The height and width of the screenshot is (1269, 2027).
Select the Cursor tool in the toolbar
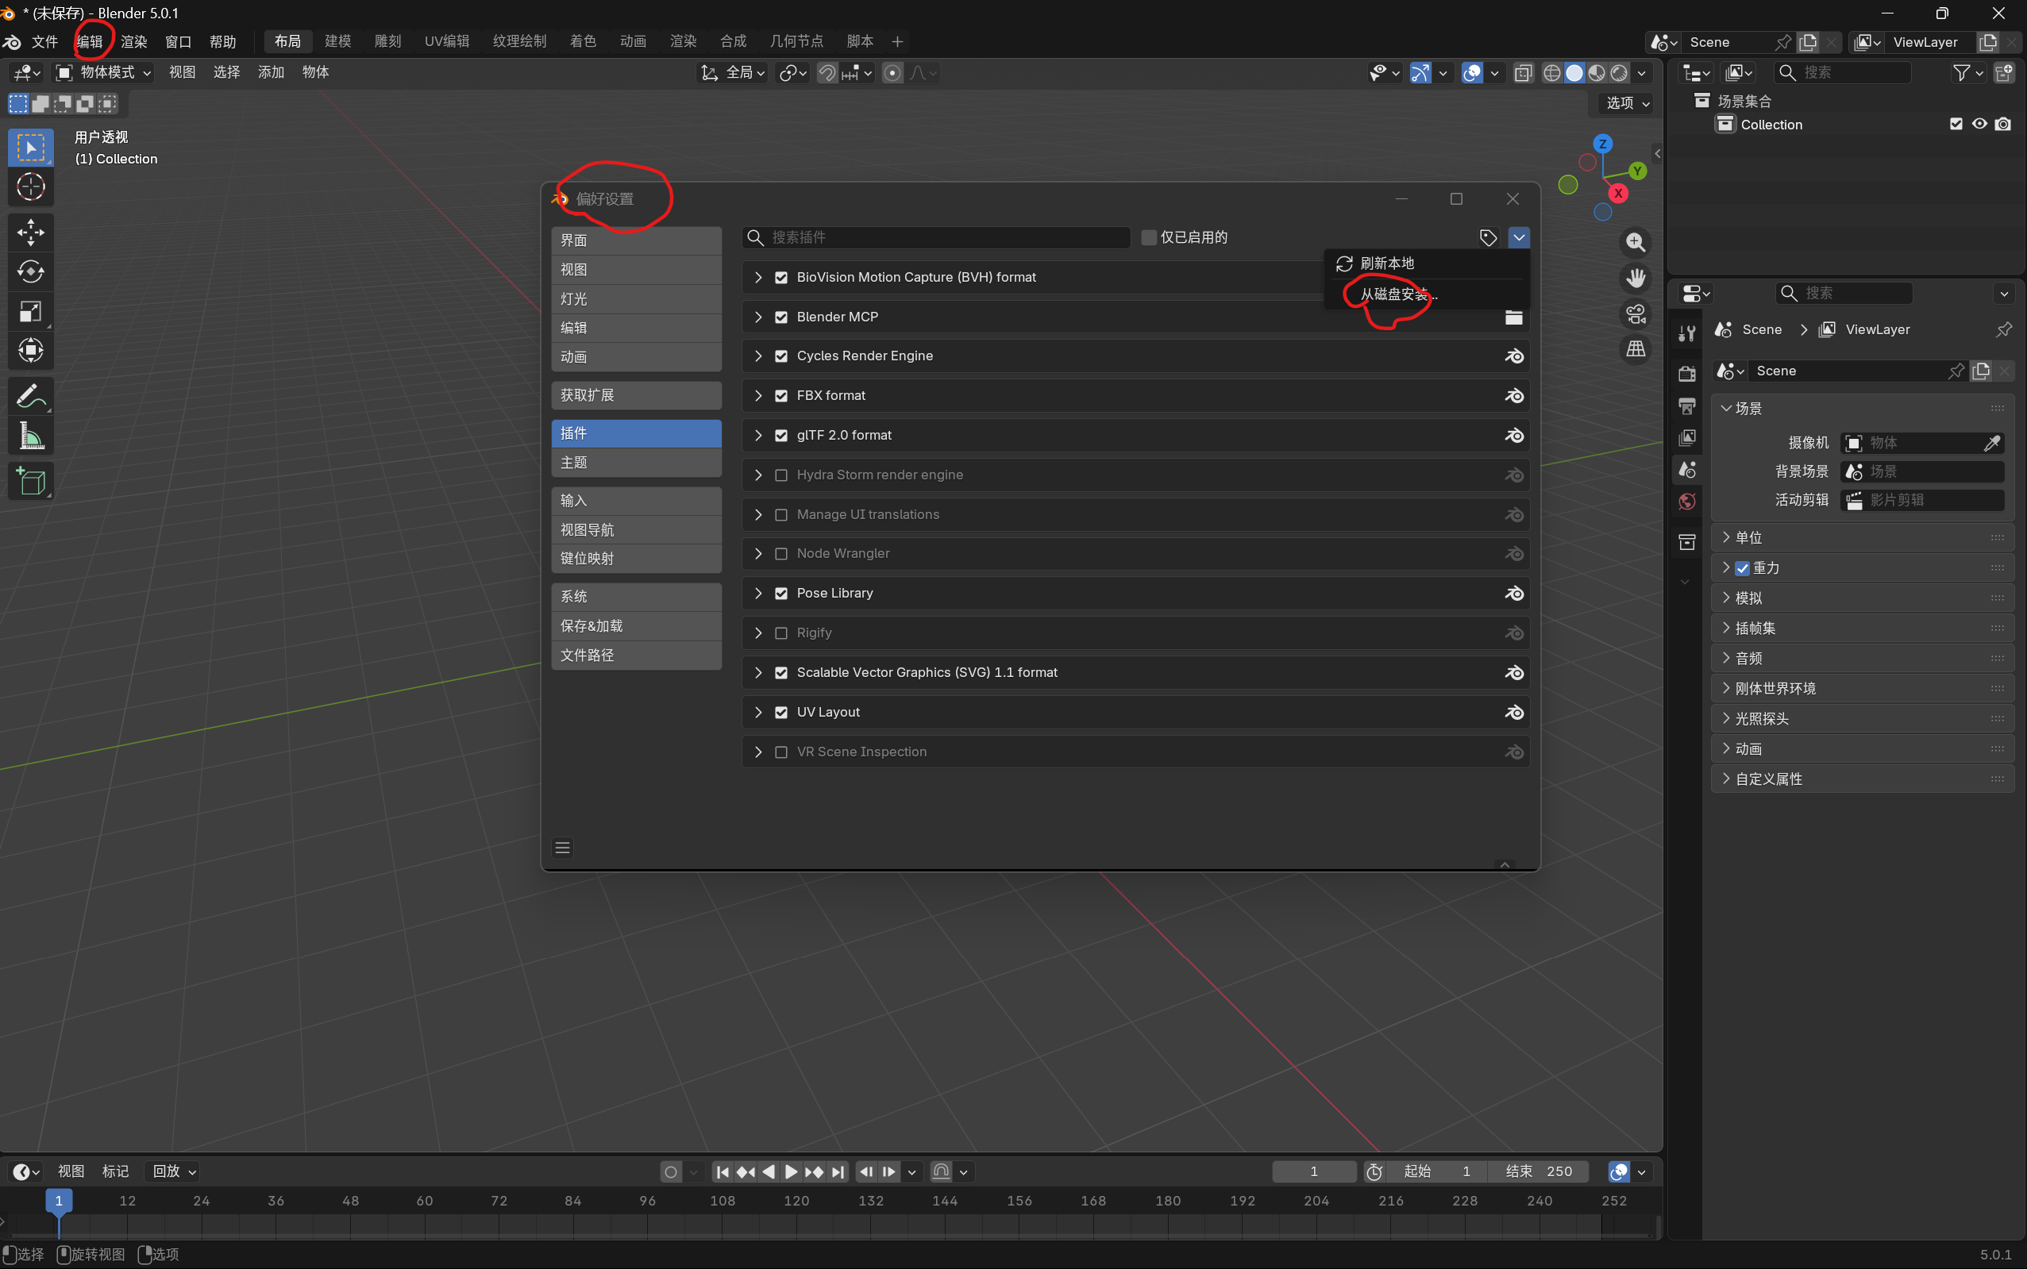31,187
